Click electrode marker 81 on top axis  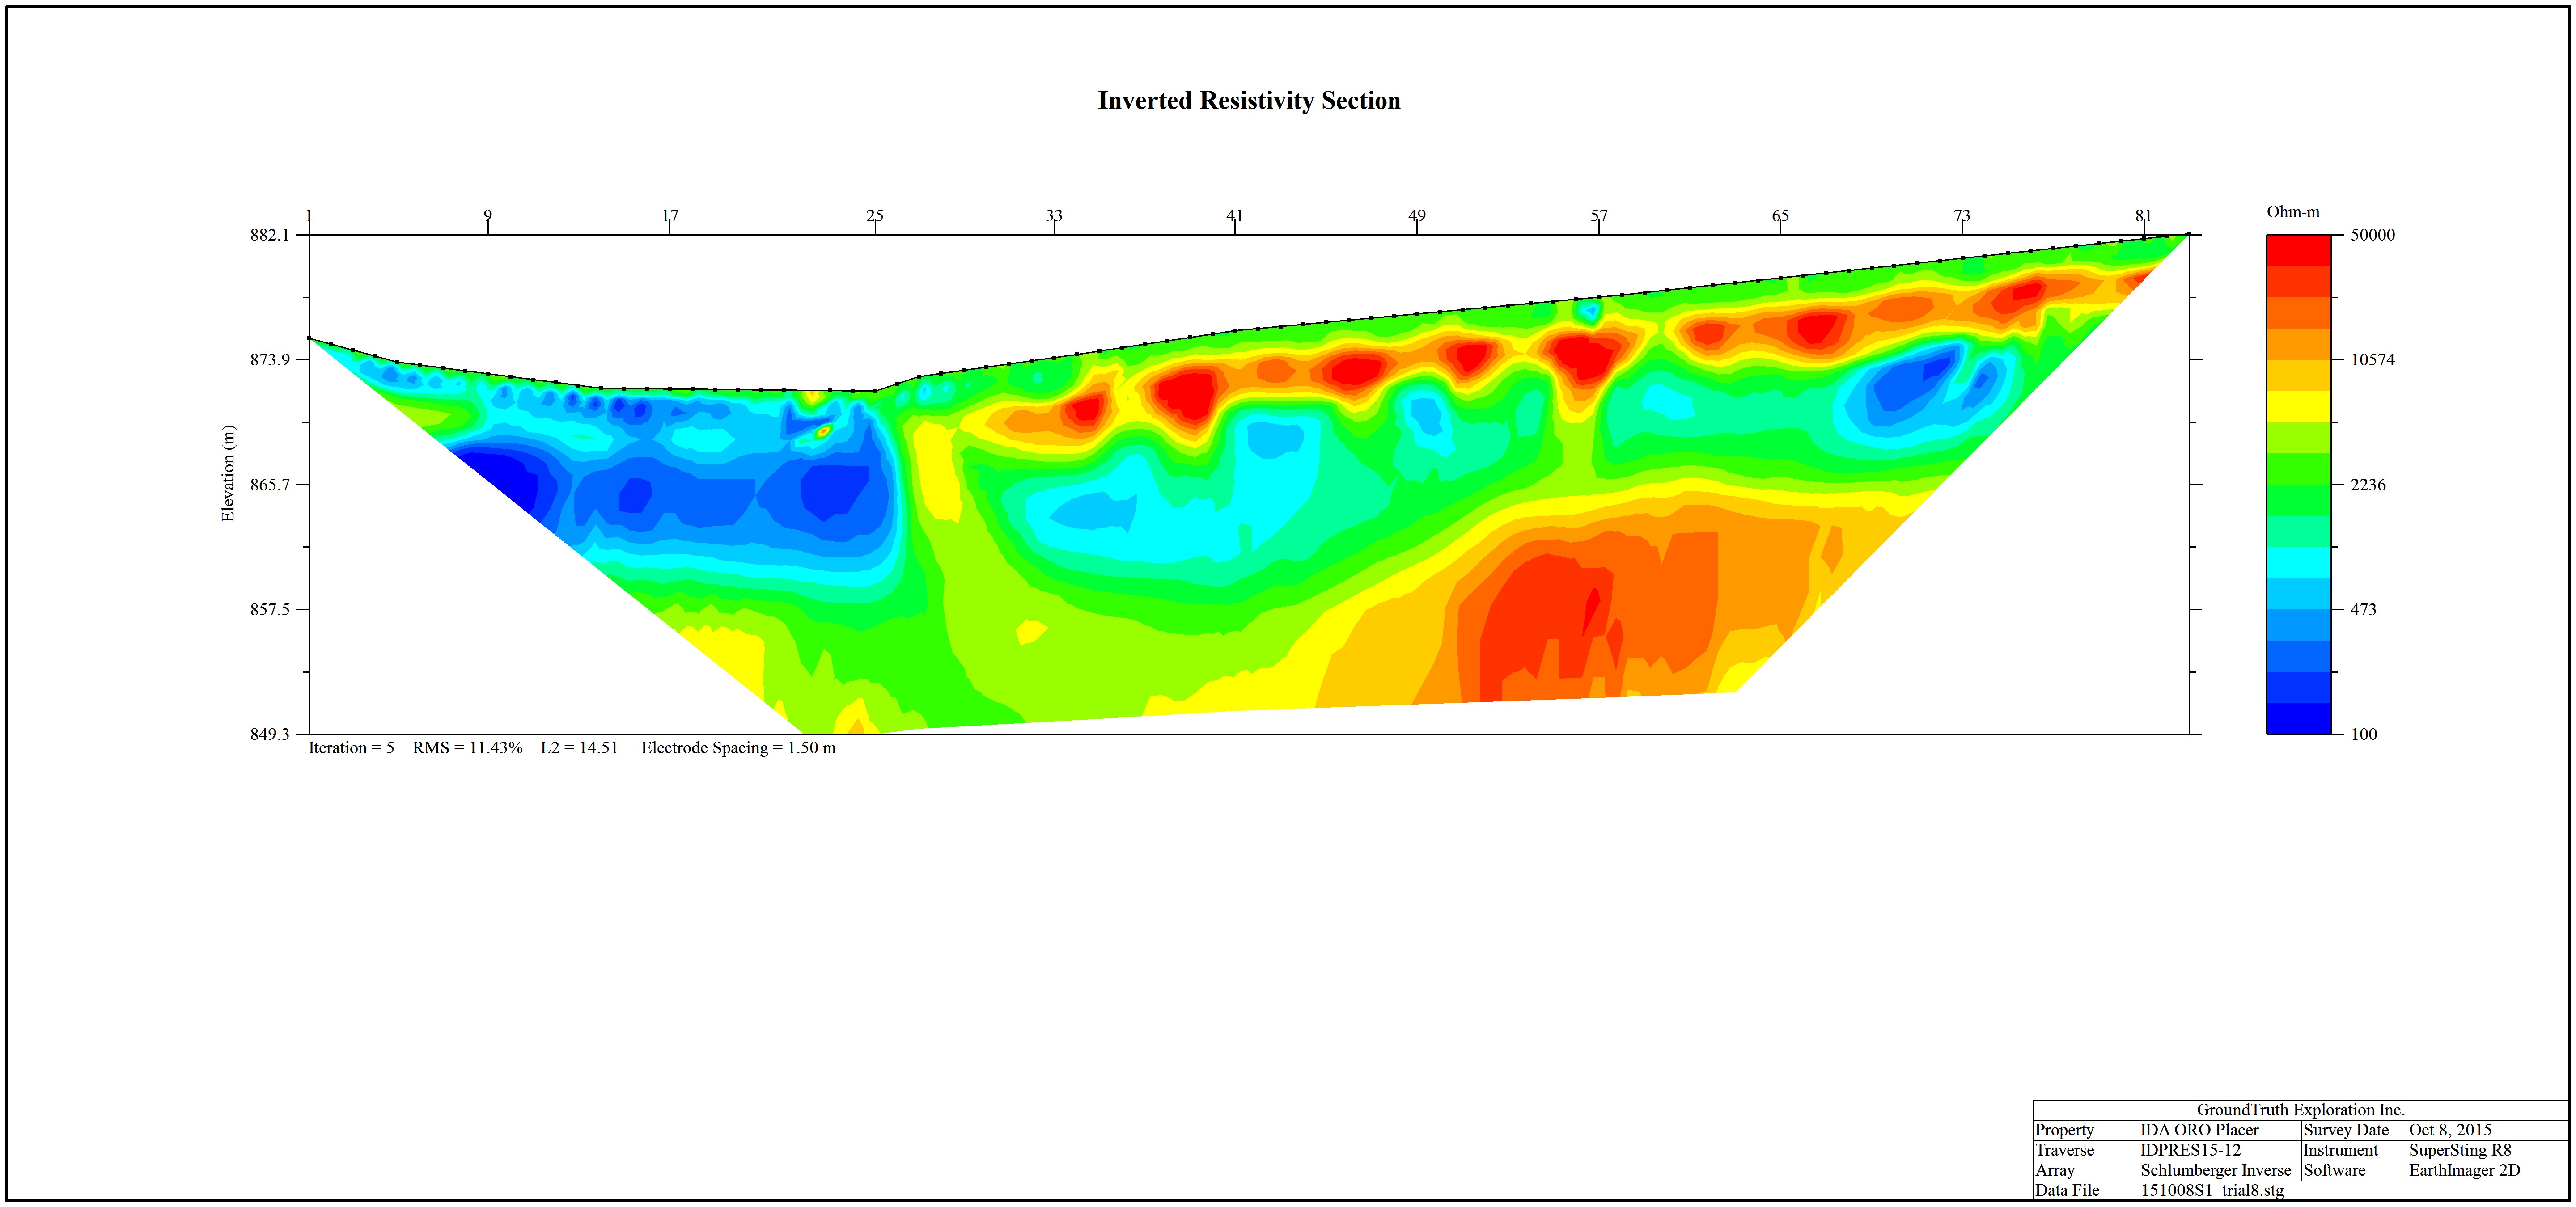point(2143,216)
